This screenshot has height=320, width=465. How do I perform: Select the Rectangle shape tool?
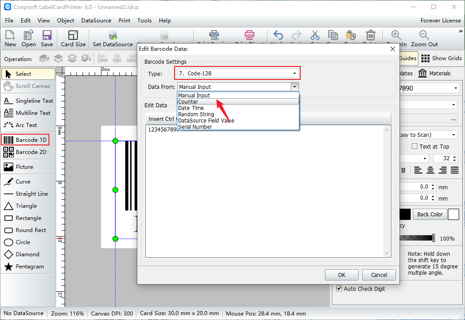click(28, 218)
